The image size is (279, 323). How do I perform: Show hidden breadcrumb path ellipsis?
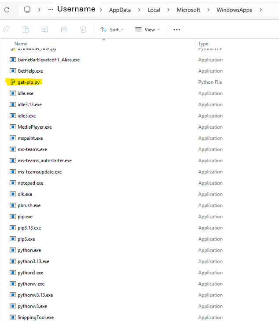click(x=51, y=10)
